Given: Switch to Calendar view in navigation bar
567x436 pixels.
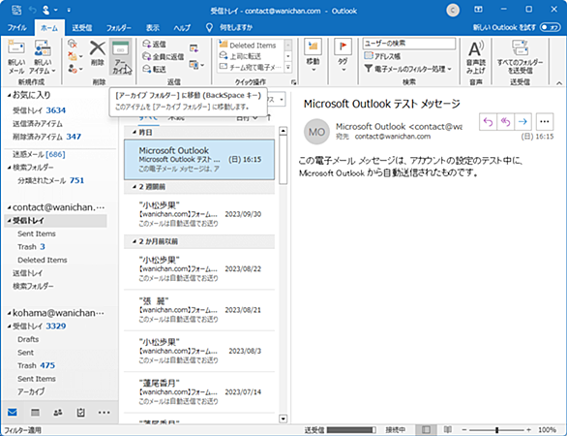Looking at the screenshot, I should 35,412.
